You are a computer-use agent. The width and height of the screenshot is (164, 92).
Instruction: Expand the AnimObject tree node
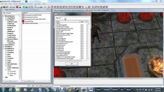pyautogui.click(x=6, y=18)
